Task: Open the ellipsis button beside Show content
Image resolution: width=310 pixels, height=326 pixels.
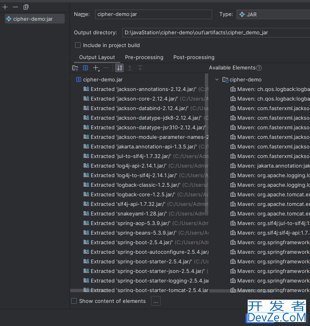Action: [x=155, y=301]
